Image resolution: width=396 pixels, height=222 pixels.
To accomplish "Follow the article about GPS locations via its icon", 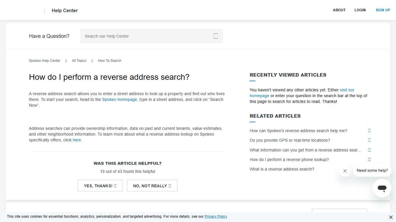I will coord(369,140).
